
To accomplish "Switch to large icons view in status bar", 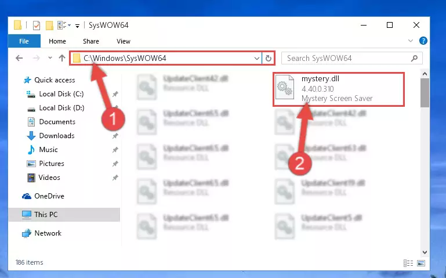I will point(421,263).
